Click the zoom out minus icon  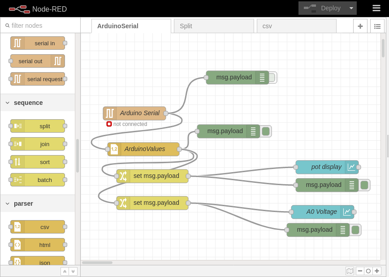[360, 271]
